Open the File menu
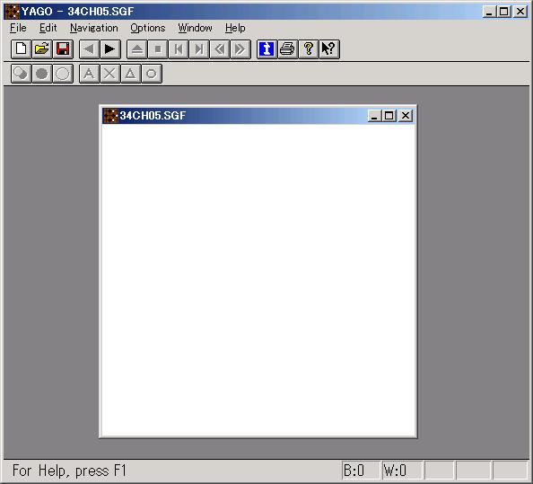533x484 pixels. click(18, 28)
